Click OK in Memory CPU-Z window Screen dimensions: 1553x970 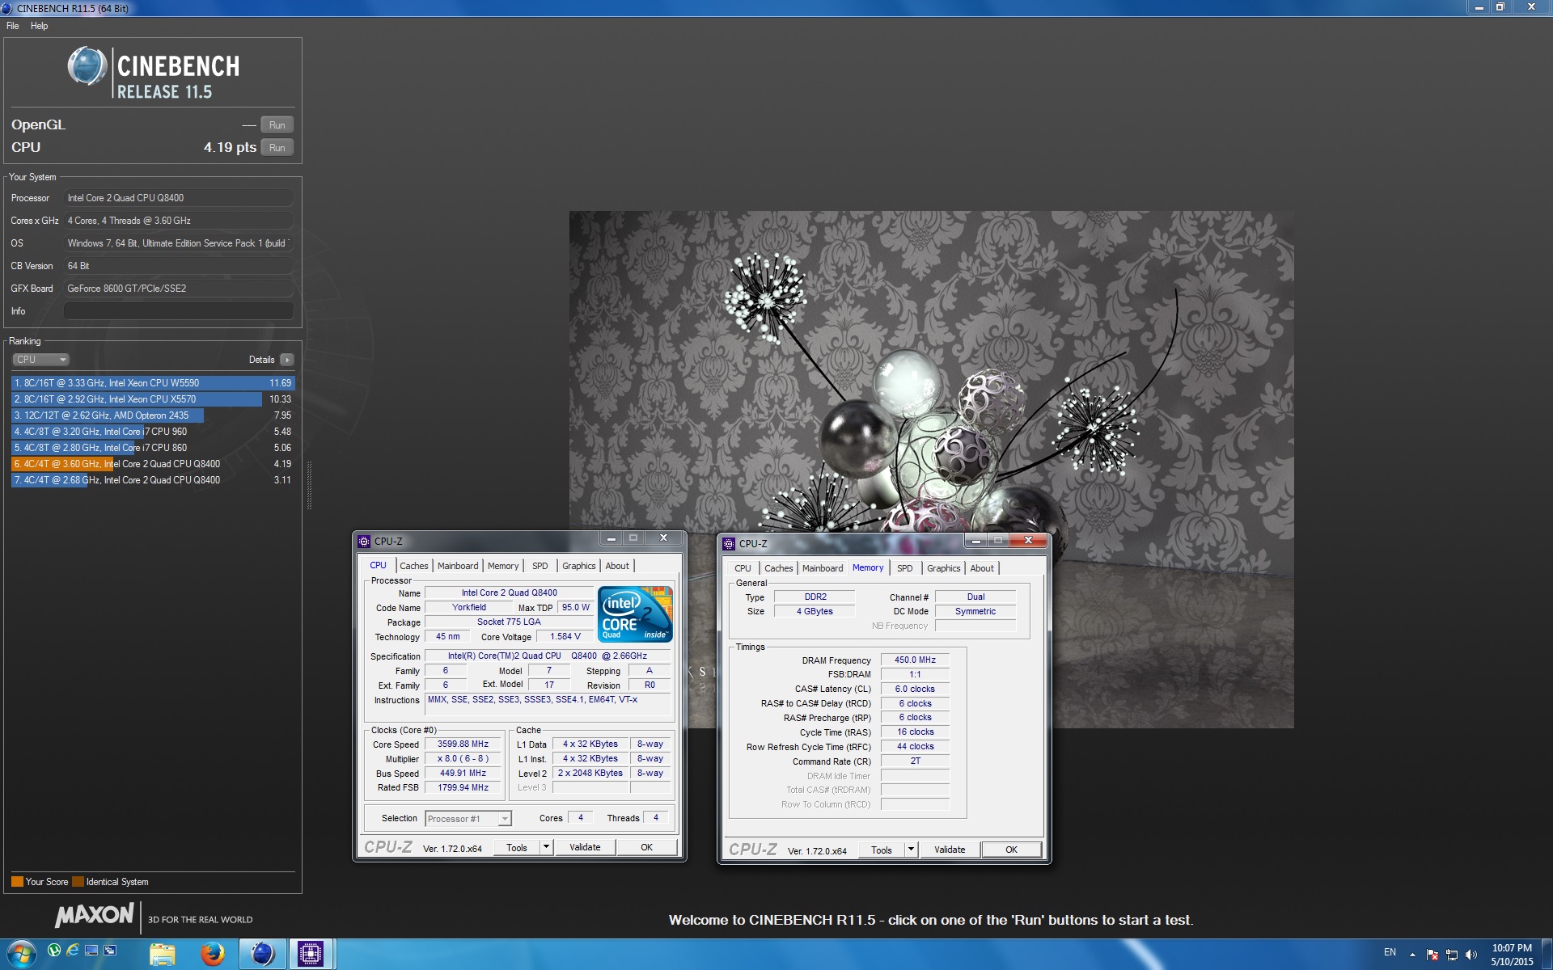point(1011,850)
